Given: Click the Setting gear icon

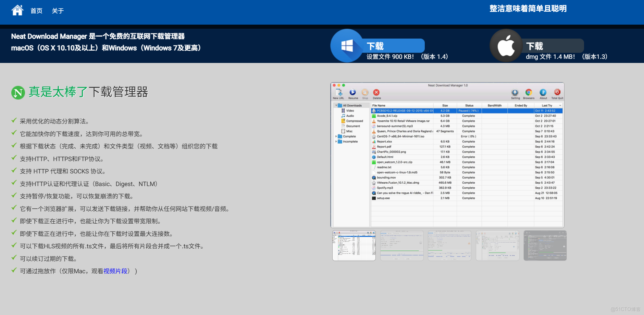Looking at the screenshot, I should [515, 92].
